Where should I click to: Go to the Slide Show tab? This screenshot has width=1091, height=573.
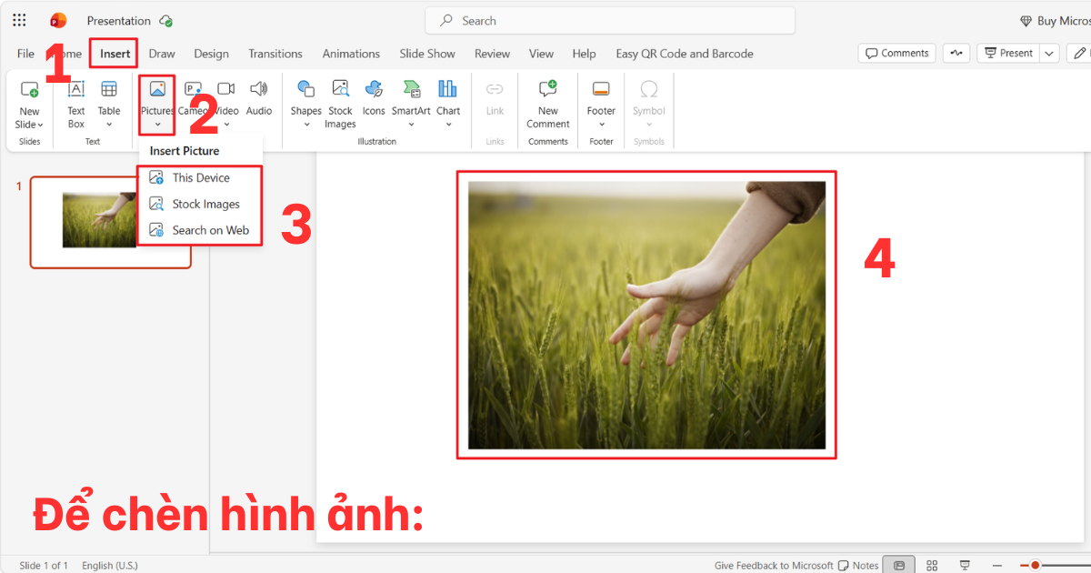click(x=427, y=54)
